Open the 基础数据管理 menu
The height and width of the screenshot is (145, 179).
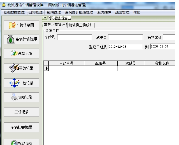tap(14, 12)
